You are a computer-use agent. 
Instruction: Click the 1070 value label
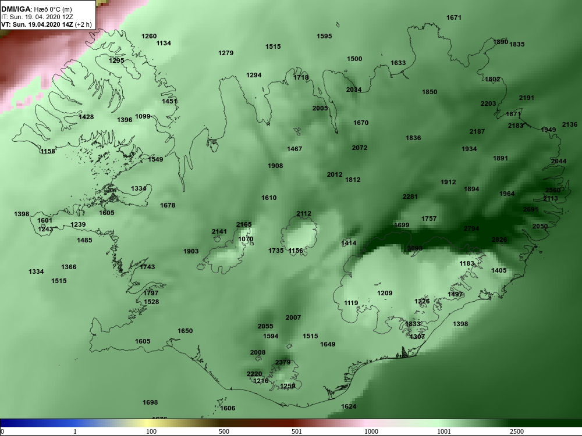click(246, 239)
